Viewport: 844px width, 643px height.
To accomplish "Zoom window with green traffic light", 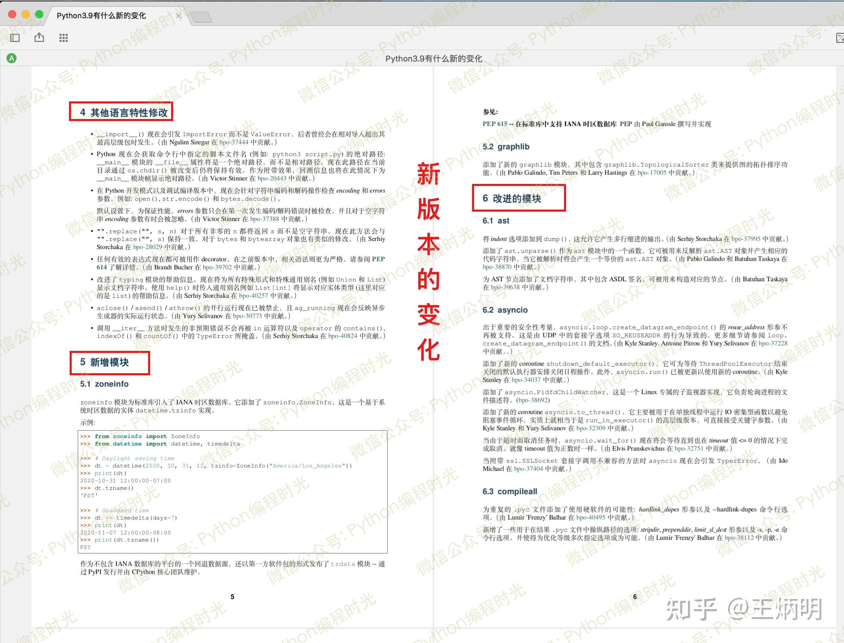I will (39, 14).
